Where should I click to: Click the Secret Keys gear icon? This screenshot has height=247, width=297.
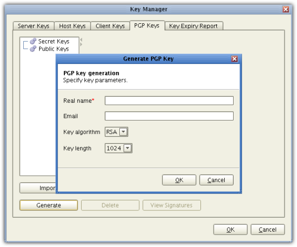tap(33, 42)
